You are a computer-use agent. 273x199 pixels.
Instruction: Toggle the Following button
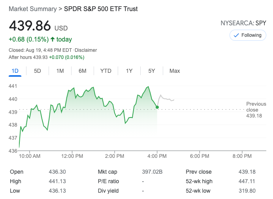click(248, 35)
